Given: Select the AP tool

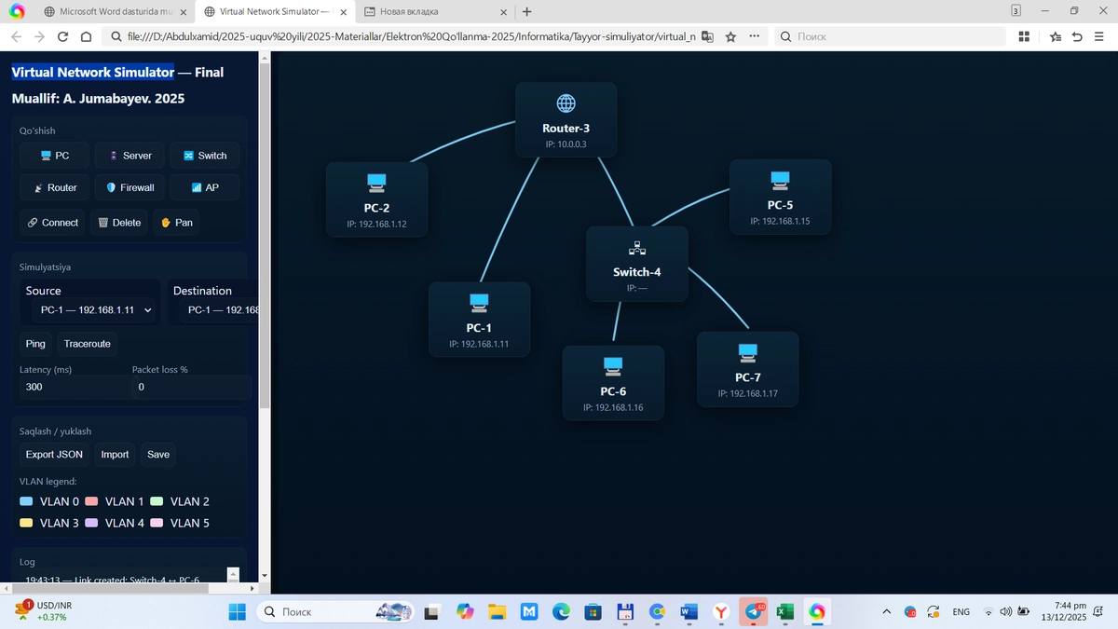Looking at the screenshot, I should [204, 187].
